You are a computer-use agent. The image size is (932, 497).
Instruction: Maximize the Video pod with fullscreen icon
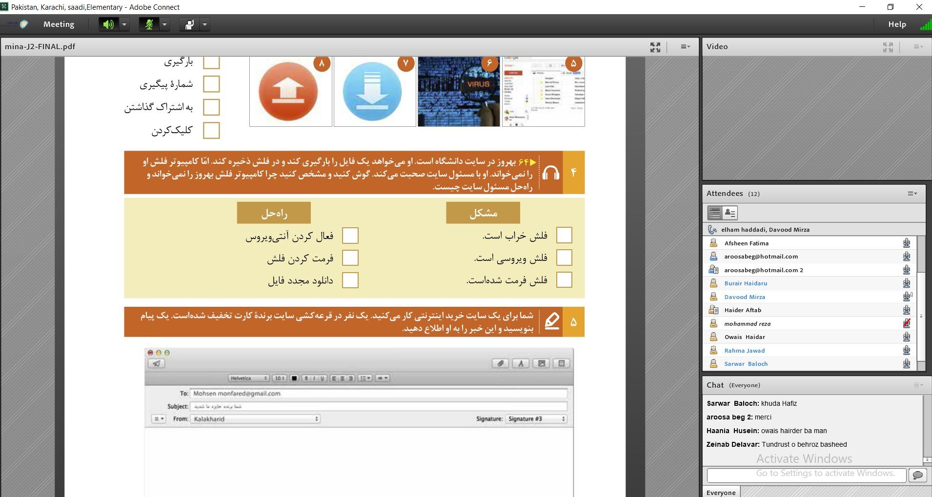pos(888,47)
